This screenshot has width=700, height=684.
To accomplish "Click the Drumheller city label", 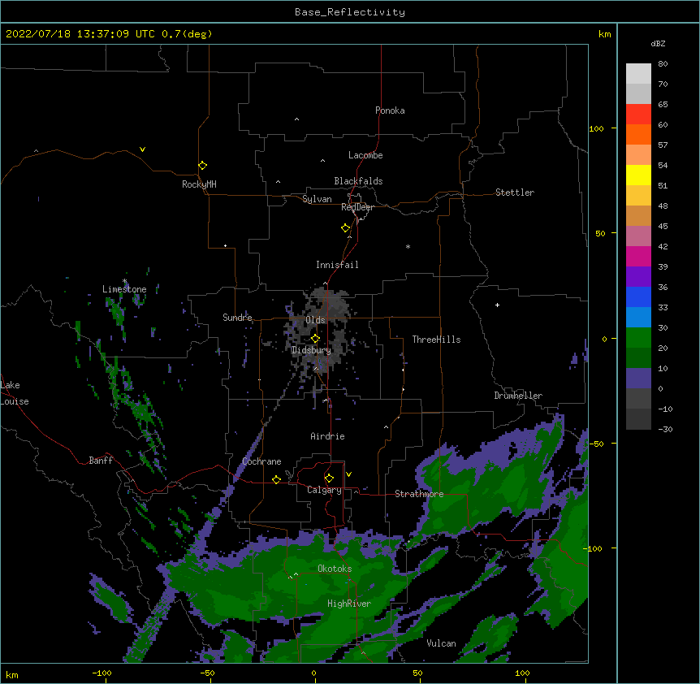I will point(518,396).
